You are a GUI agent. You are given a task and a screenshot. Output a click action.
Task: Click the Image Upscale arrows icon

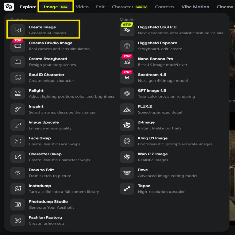tap(18, 125)
